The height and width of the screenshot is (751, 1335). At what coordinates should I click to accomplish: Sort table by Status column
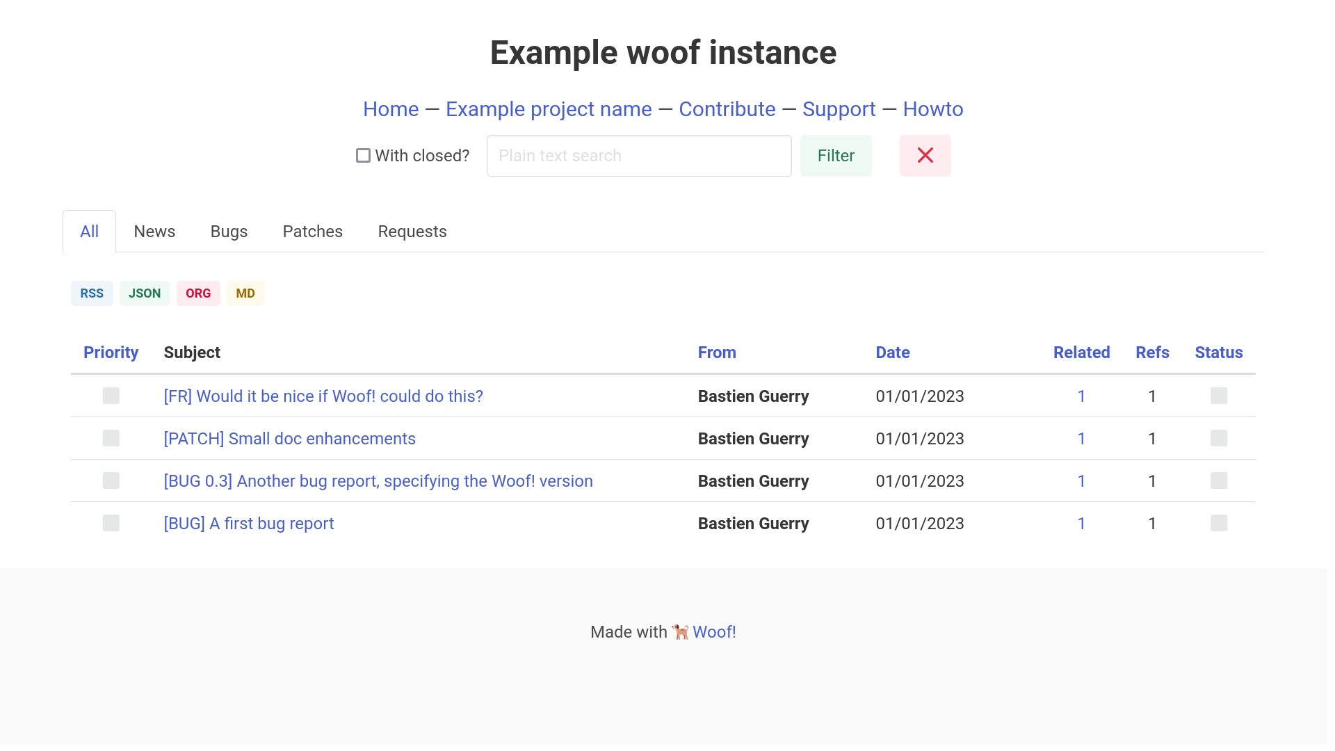(1218, 353)
